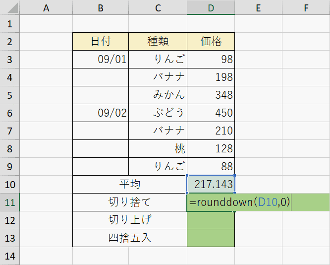Click the 平均 label cell
The height and width of the screenshot is (265, 330).
coord(130,184)
